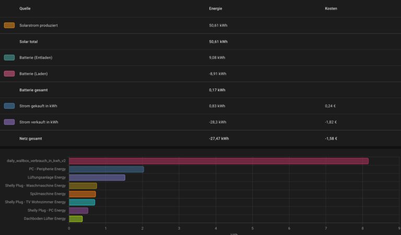This screenshot has height=235, width=401.
Task: Click the teal Batterie (Entladen) swatch
Action: [x=9, y=58]
